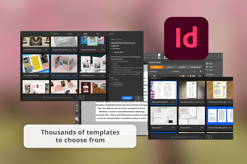Open the Recent templates tab
This screenshot has height=164, width=247.
(55, 34)
